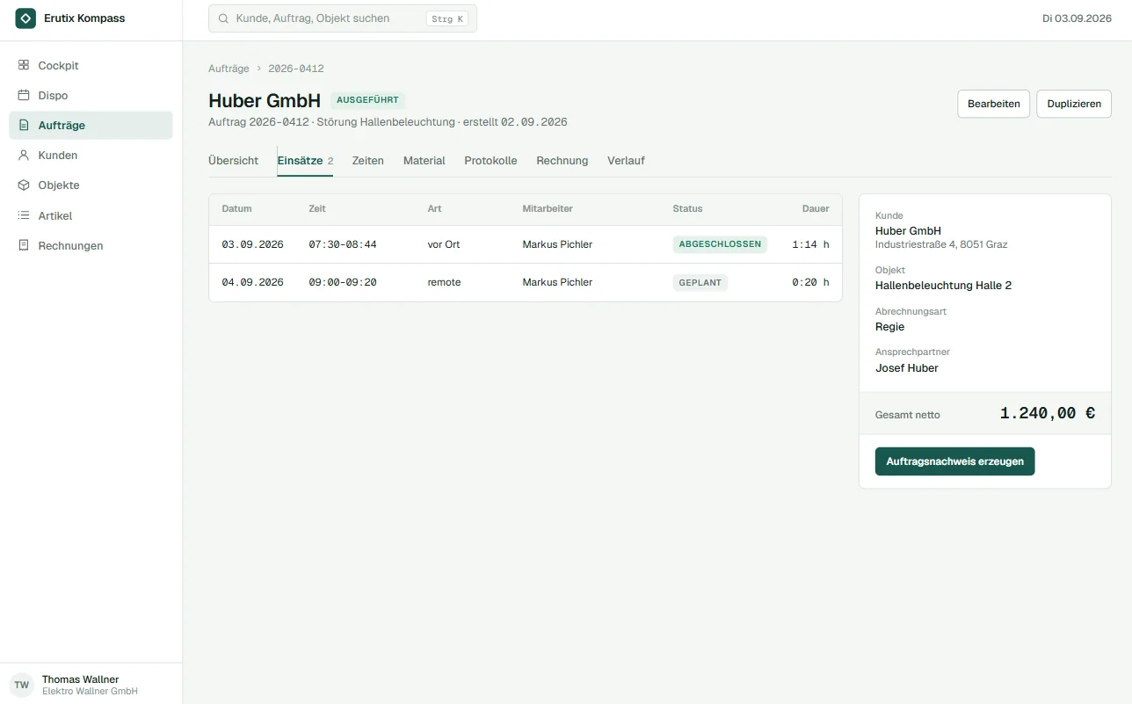Viewport: 1132px width, 704px height.
Task: Open Objekte in the sidebar
Action: pos(91,185)
